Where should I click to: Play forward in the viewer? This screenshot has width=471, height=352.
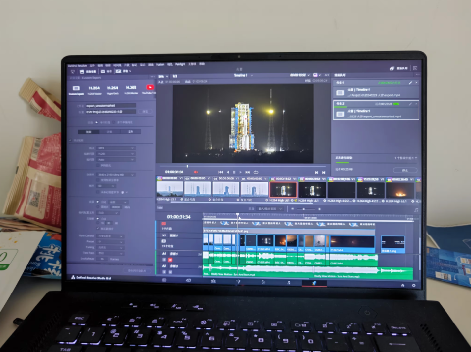(240, 172)
